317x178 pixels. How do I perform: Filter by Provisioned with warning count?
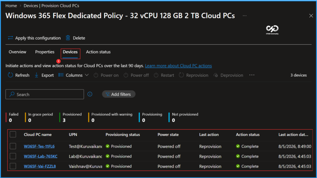(111, 117)
